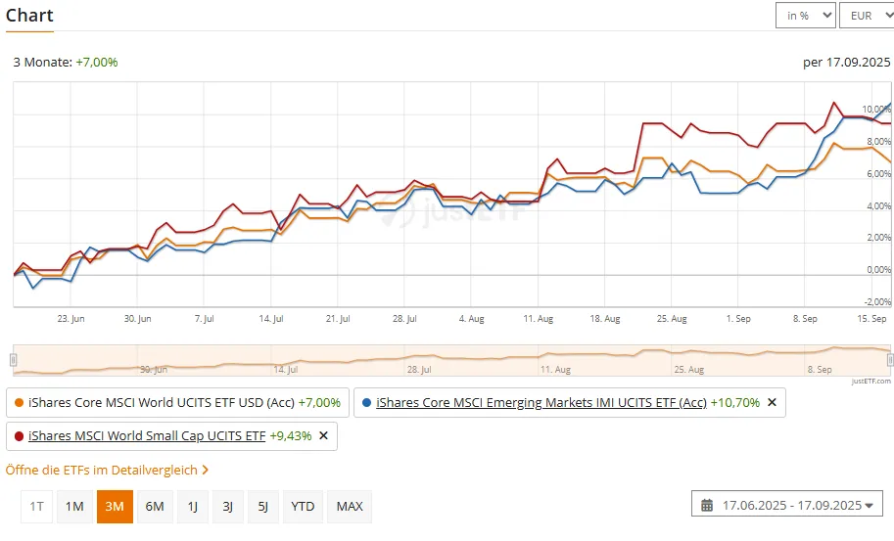This screenshot has width=894, height=541.
Task: Grab the right handle of range navigator
Action: (890, 360)
